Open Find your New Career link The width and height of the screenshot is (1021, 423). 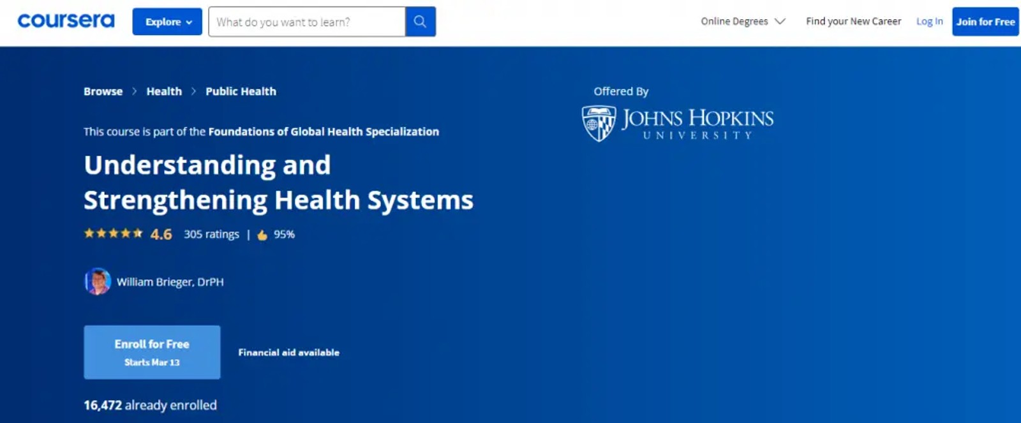point(853,22)
